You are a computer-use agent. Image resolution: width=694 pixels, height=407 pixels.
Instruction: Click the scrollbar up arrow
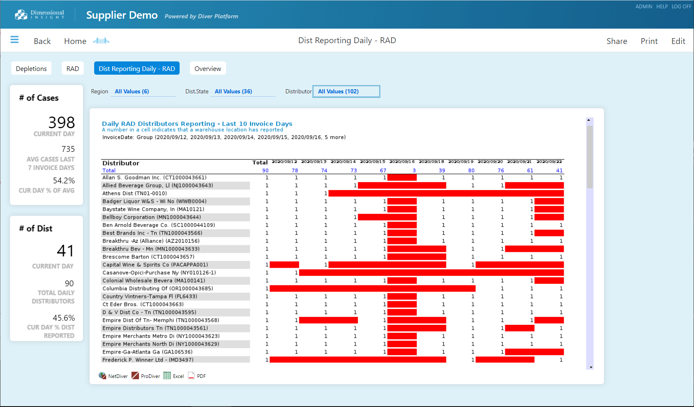[x=589, y=120]
